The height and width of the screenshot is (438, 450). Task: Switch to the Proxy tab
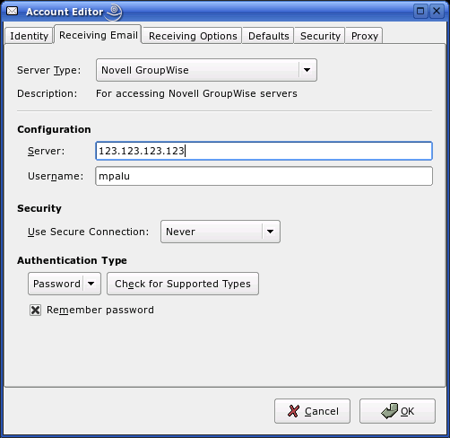(x=364, y=36)
